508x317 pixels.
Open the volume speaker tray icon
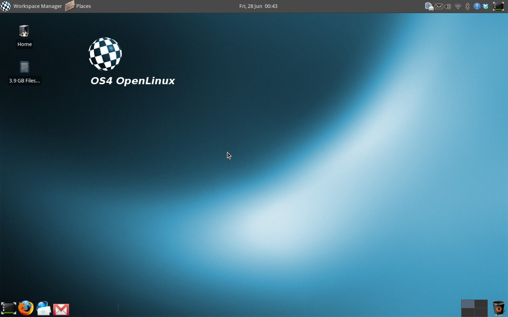click(x=448, y=6)
